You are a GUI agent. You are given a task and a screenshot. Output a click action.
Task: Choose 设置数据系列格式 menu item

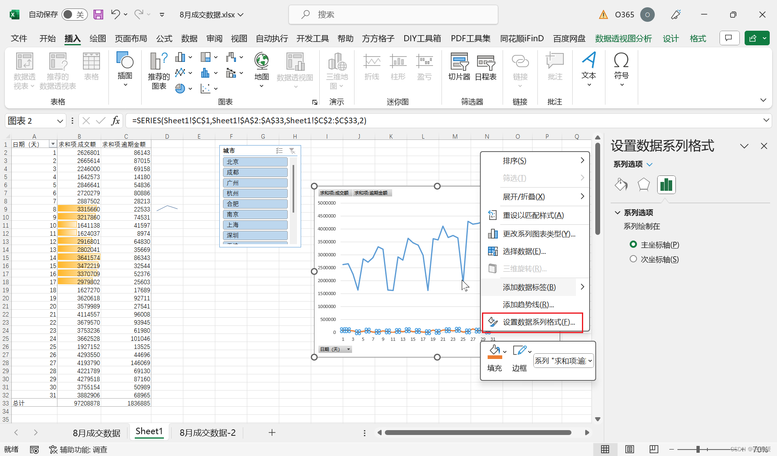pos(533,322)
